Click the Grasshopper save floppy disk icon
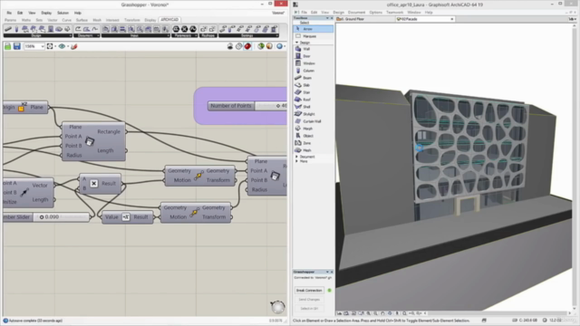This screenshot has height=326, width=580. point(17,46)
